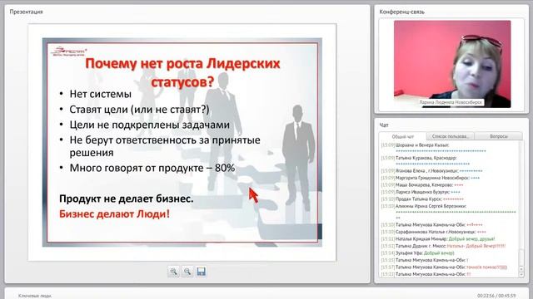The image size is (533, 299).
Task: Select chat message from Сарафанникова Наталья г.Новокузнецк
Action: (x=434, y=232)
